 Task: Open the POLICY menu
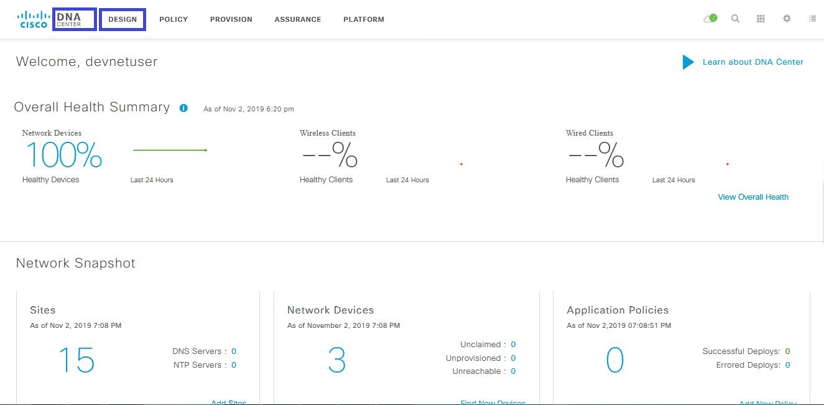(x=173, y=19)
